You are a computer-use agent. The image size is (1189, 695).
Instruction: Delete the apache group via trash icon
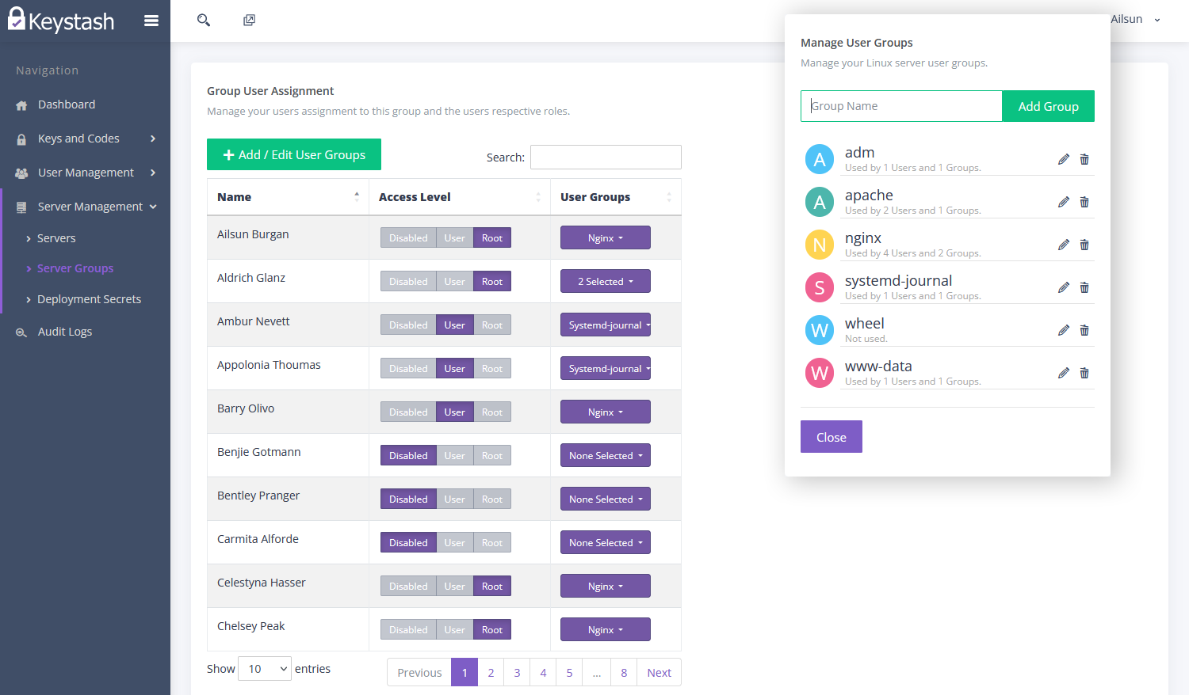[x=1084, y=202]
